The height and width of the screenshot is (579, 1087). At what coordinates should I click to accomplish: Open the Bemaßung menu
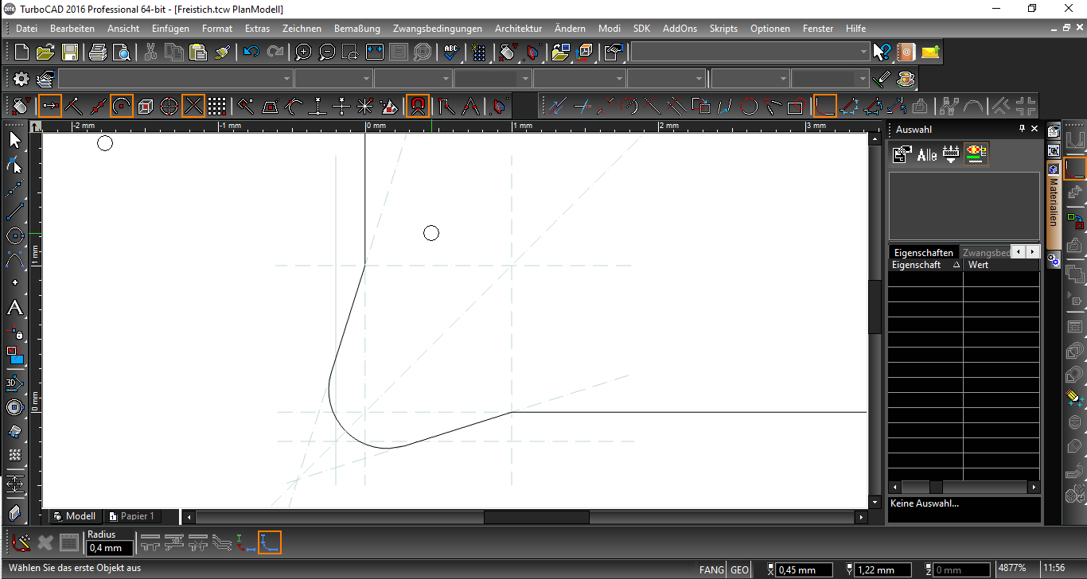[357, 29]
